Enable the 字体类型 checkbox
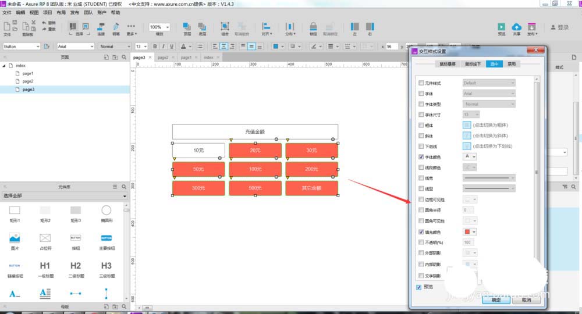 pyautogui.click(x=421, y=104)
